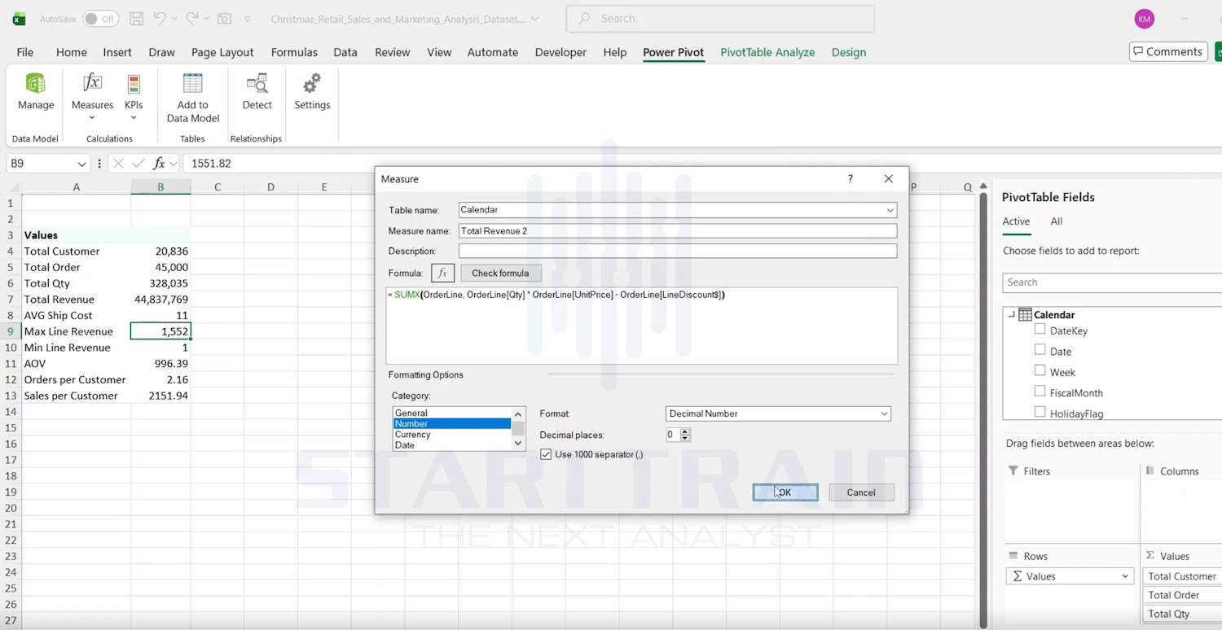Click Cancel in the Measure dialog
Viewport: 1222px width, 630px height.
point(861,492)
